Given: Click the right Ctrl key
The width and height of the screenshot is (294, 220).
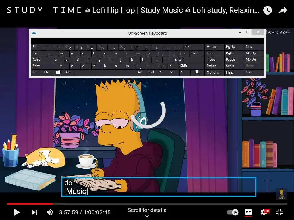Looking at the screenshot, I should point(152,72).
